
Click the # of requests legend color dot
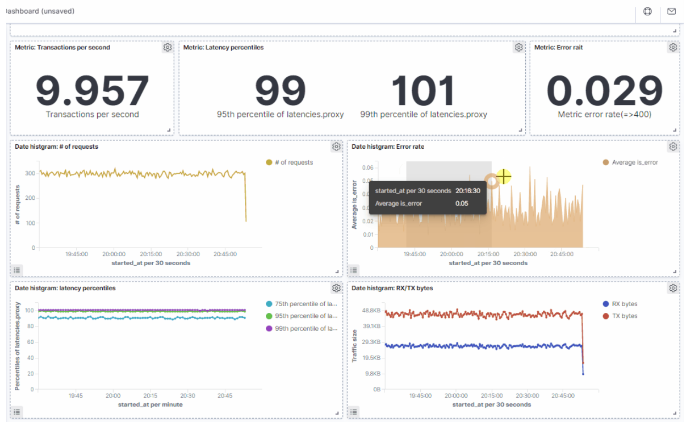coord(269,162)
